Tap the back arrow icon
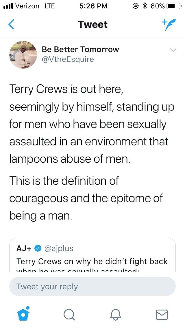The image size is (185, 329). tap(11, 25)
